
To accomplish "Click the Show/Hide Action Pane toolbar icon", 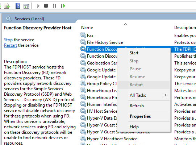I will click(x=26, y=6).
